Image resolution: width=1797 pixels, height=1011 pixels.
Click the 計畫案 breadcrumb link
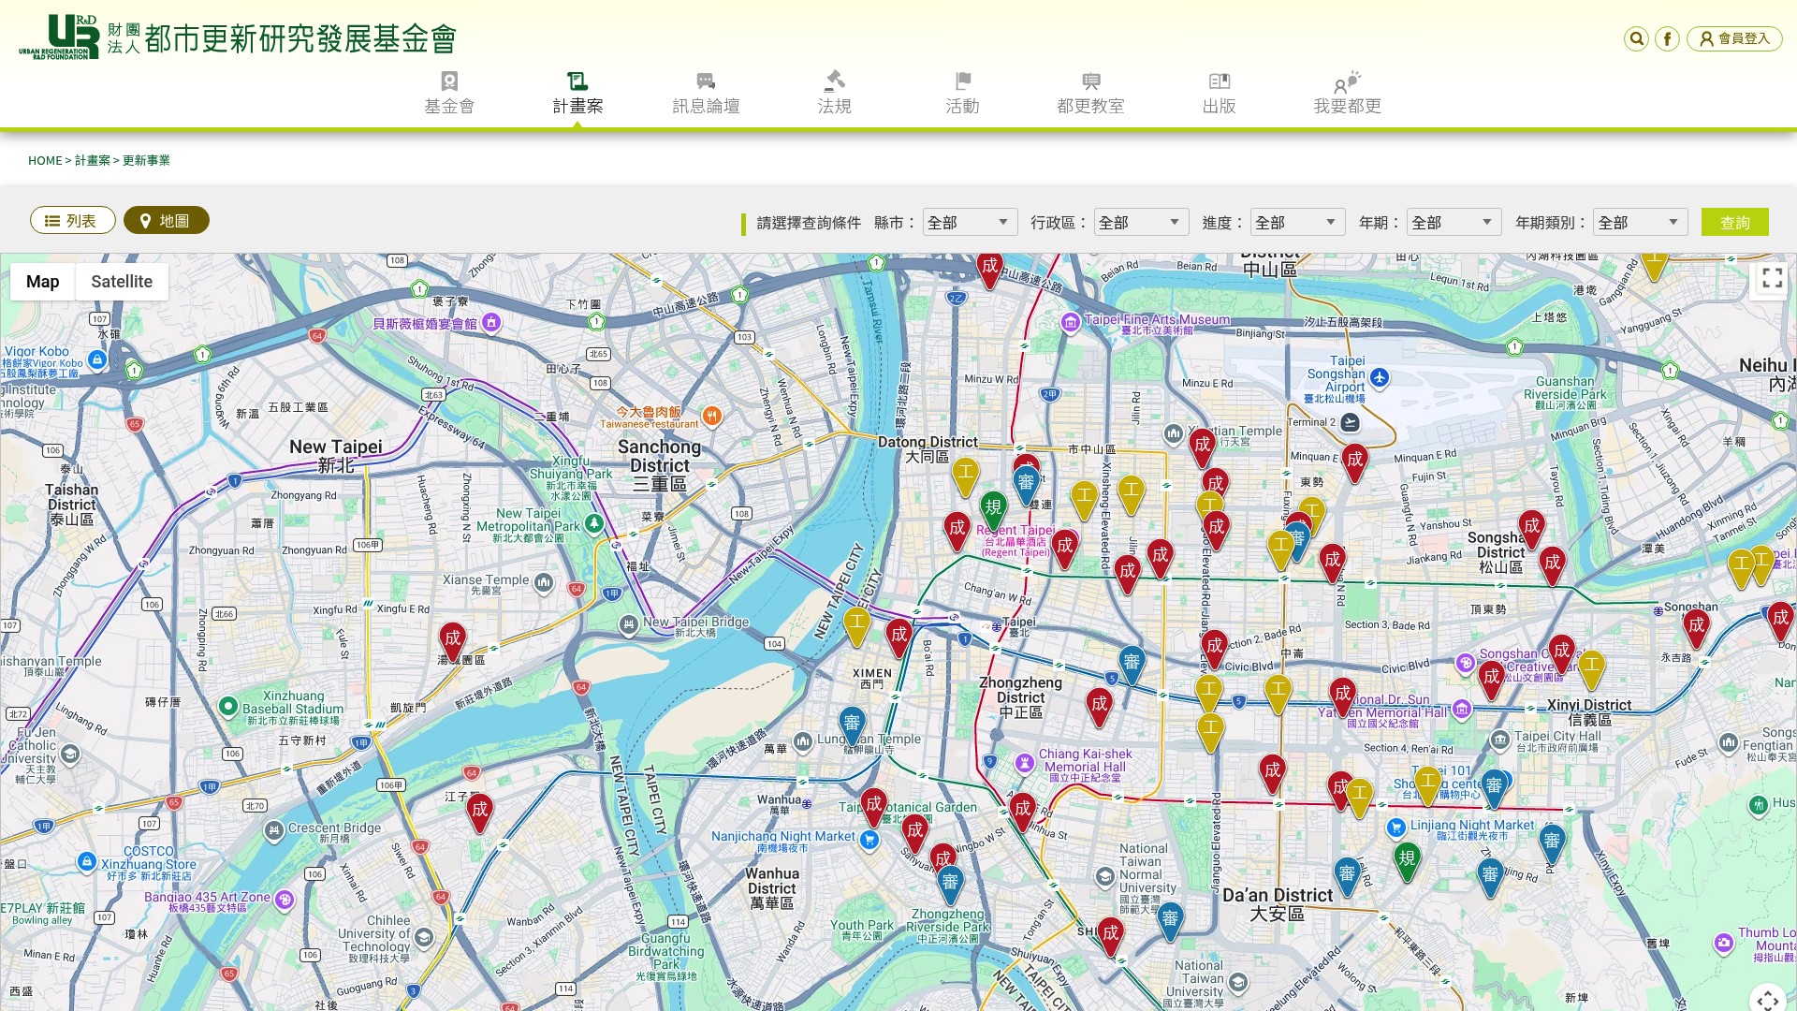click(93, 160)
